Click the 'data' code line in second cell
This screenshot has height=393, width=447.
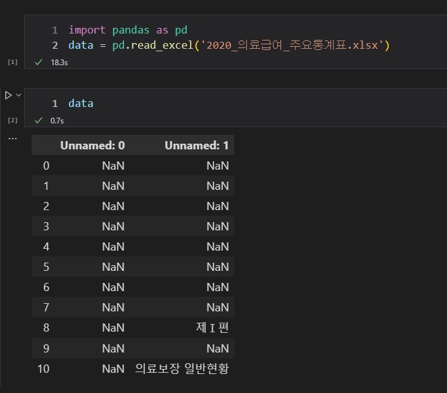coord(81,103)
